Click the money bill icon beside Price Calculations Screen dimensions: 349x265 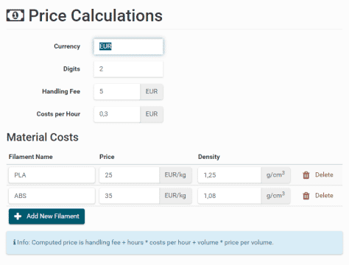pyautogui.click(x=15, y=15)
